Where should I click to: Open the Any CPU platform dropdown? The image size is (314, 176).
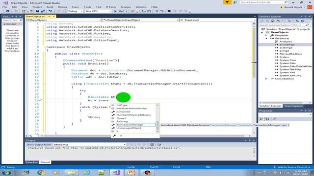(x=98, y=11)
